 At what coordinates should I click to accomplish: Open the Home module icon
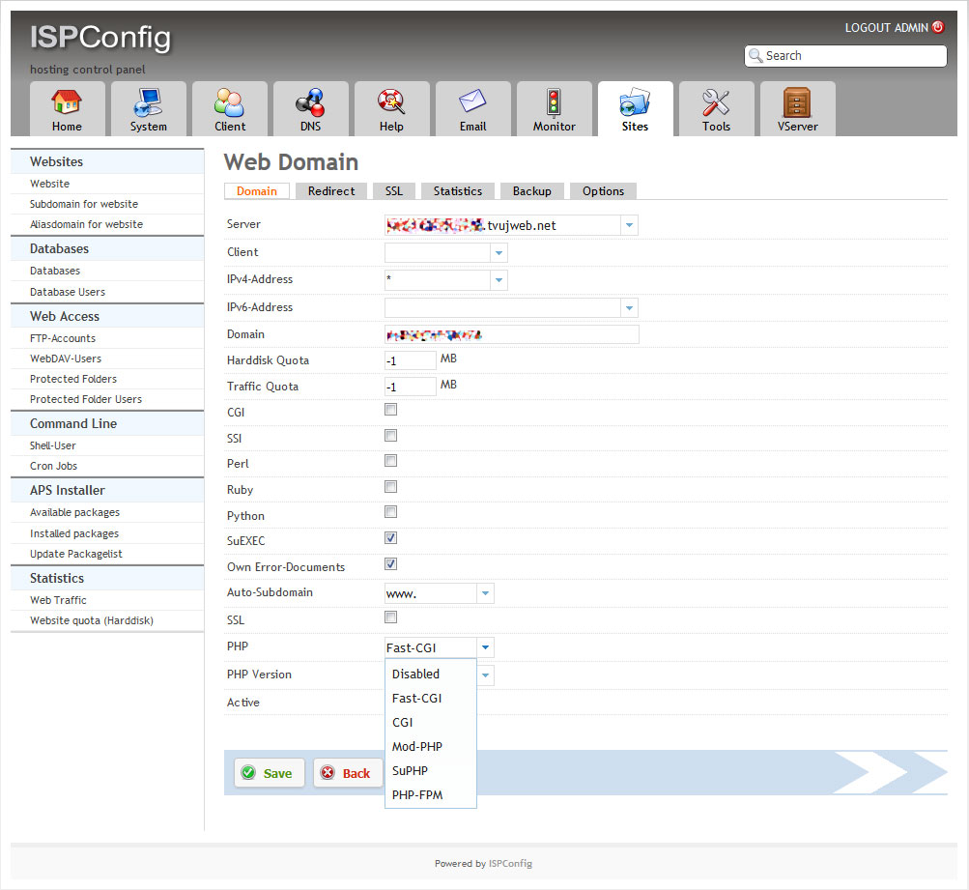point(67,101)
